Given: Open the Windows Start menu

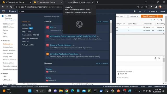Looking at the screenshot, I should [30, 91].
